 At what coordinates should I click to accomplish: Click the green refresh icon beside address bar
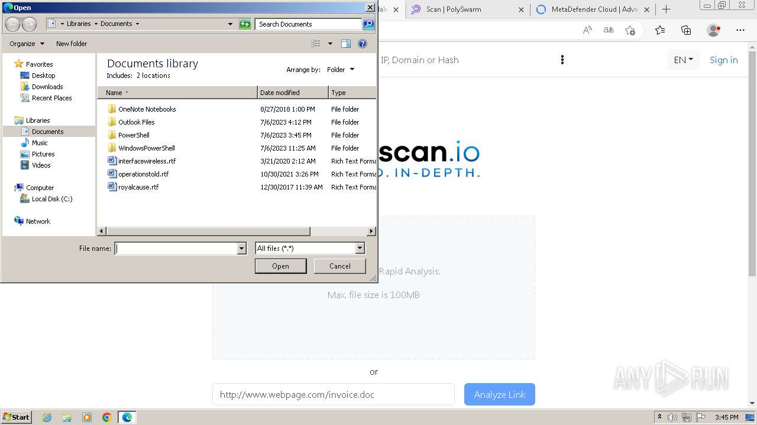point(245,24)
